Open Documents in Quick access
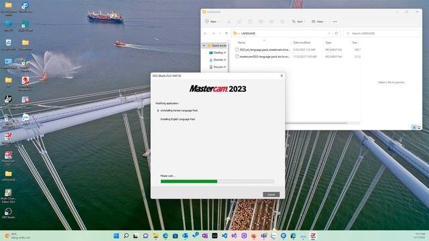The image size is (429, 241). pos(217,67)
